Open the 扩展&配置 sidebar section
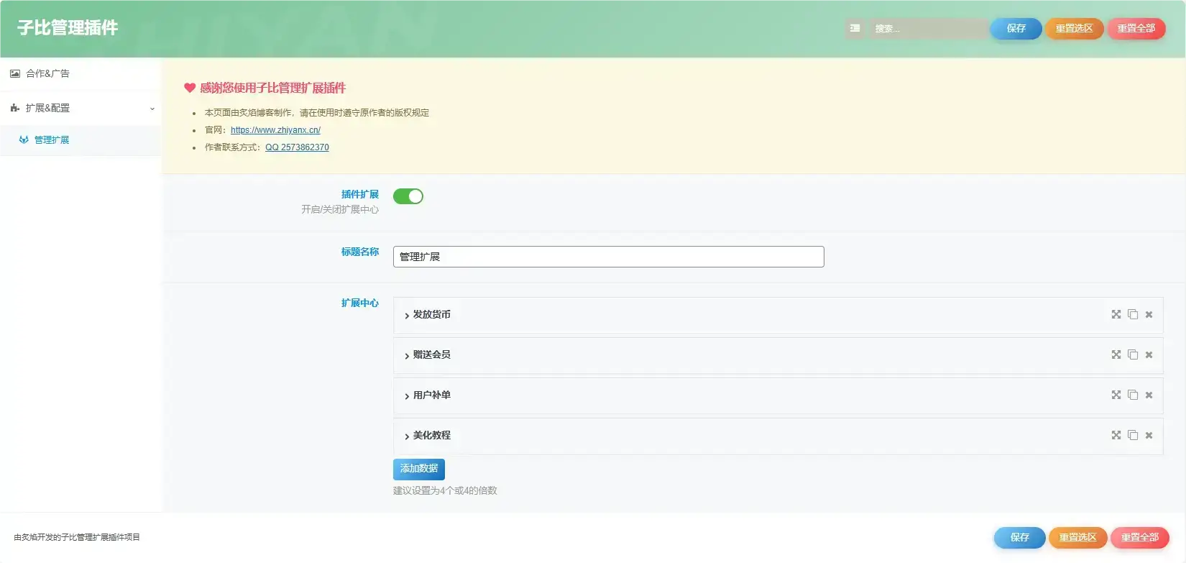 pos(81,108)
